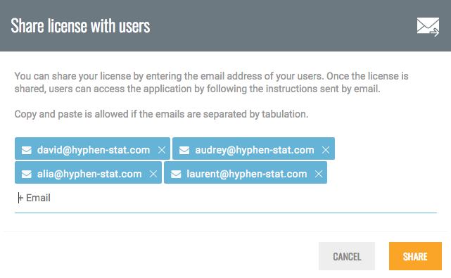Select the alia@hyphen-stat.com address text

coord(89,174)
